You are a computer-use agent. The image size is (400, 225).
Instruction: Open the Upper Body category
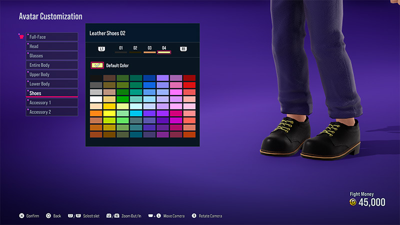[x=52, y=74]
